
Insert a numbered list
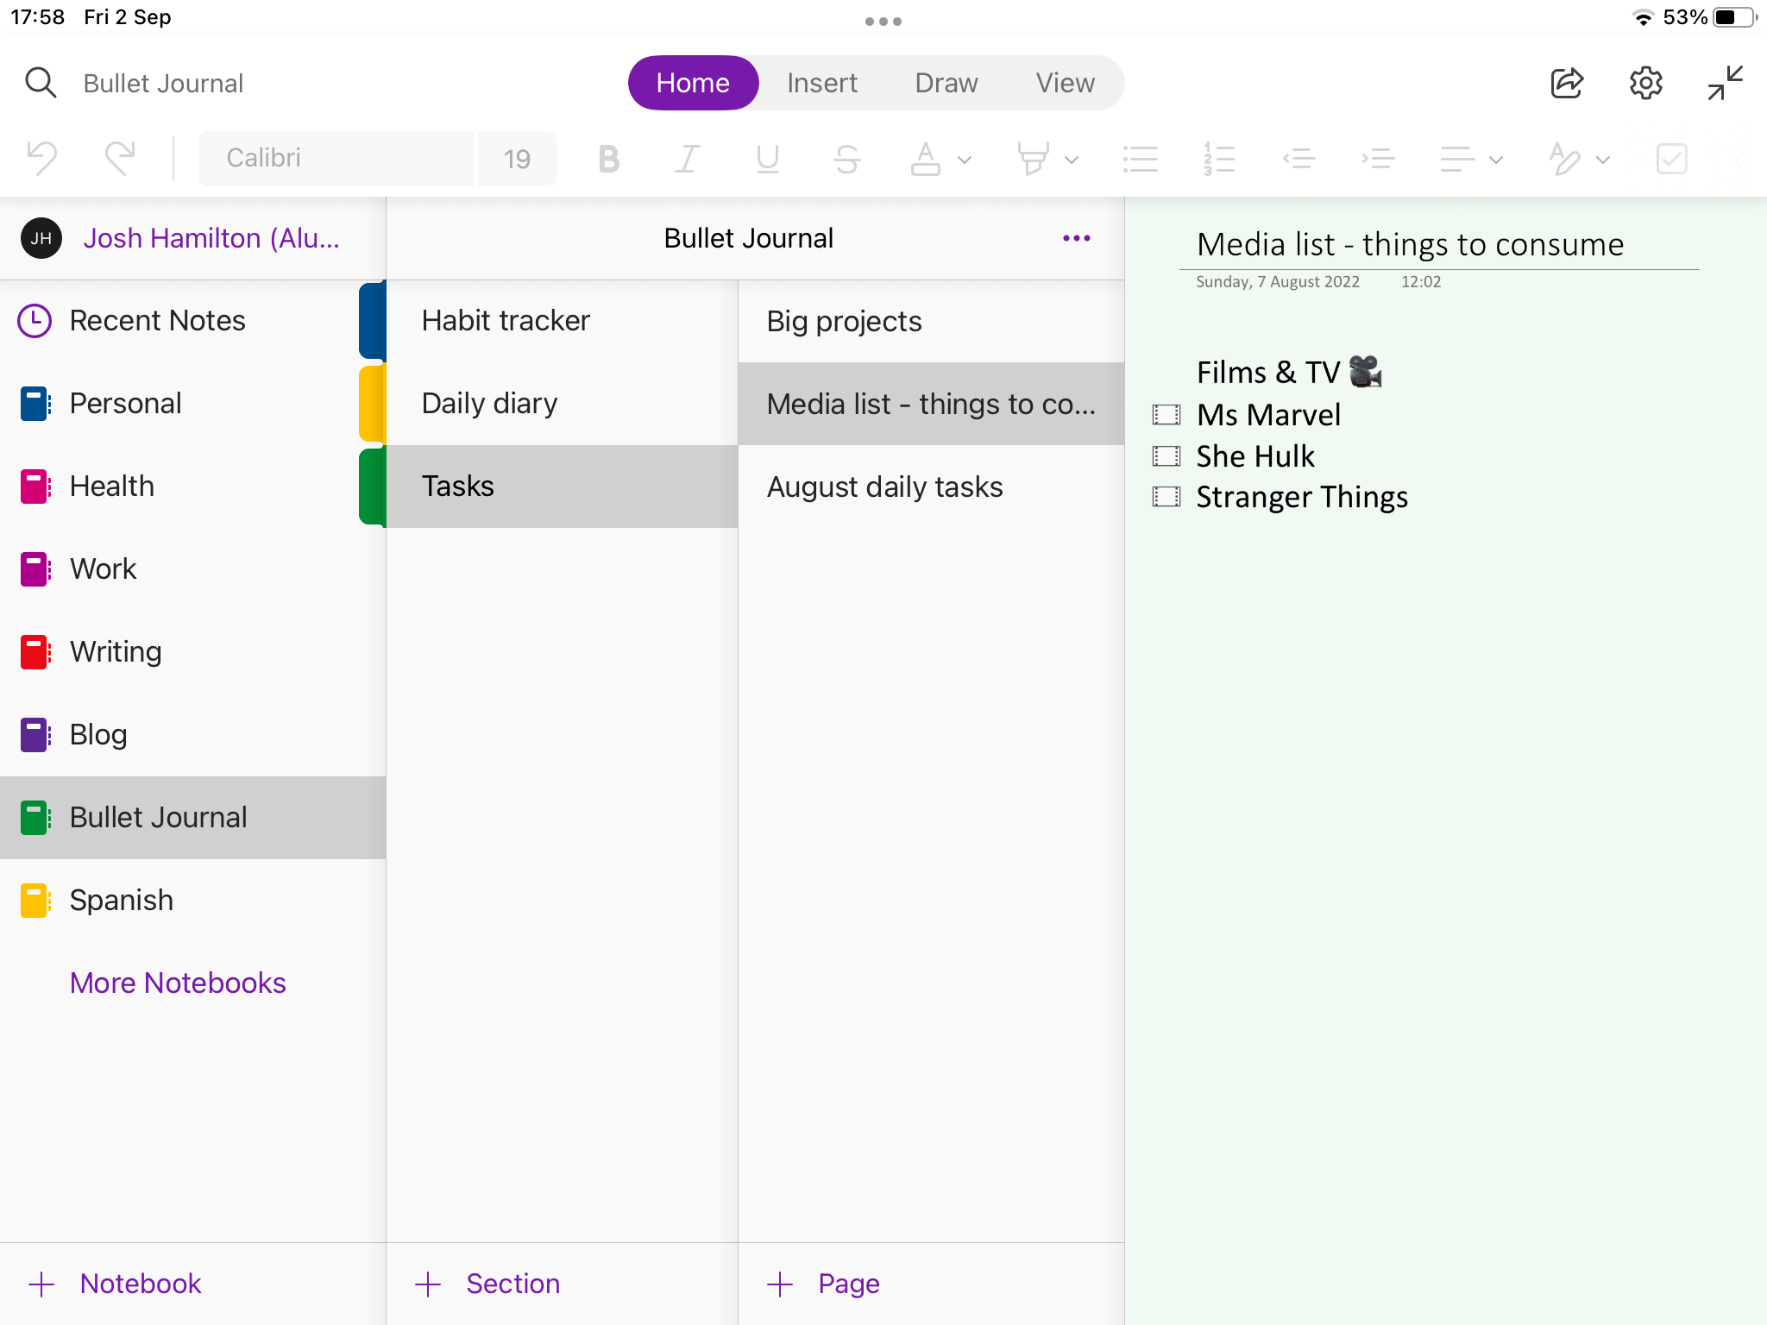(x=1219, y=159)
